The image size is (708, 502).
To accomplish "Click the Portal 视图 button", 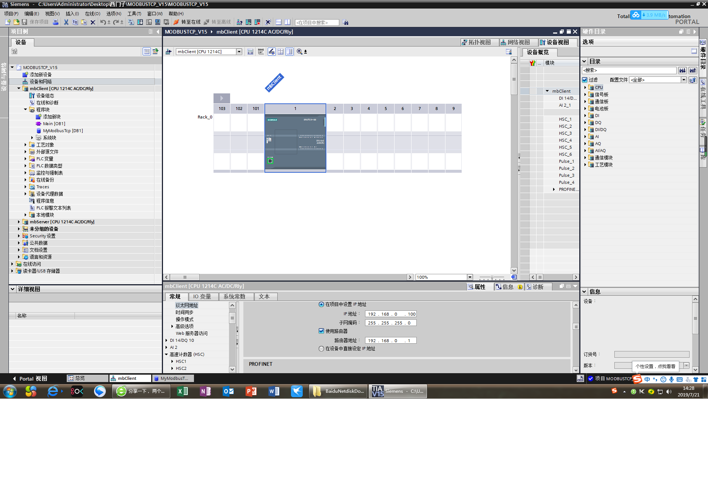I will click(30, 378).
